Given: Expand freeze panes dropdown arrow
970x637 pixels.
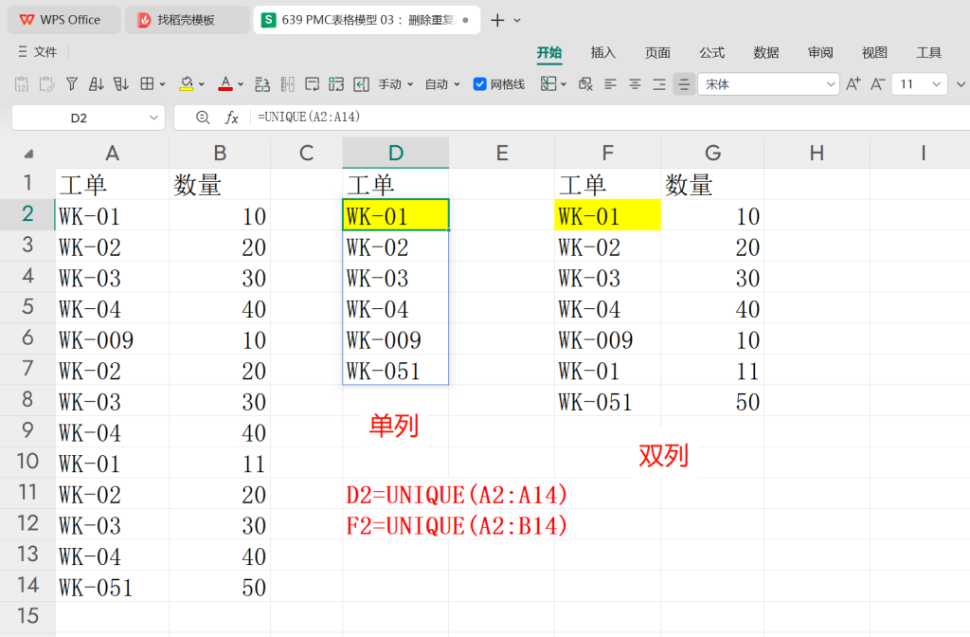Looking at the screenshot, I should pyautogui.click(x=564, y=84).
